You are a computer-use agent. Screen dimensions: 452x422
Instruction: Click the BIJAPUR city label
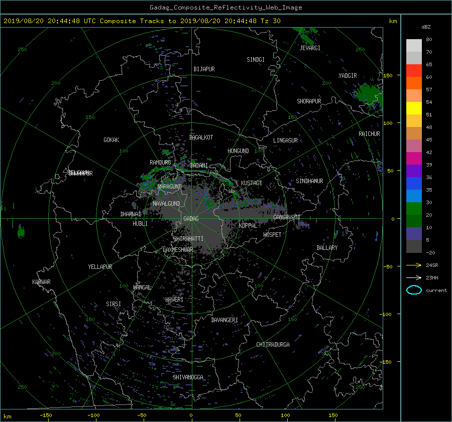point(204,69)
